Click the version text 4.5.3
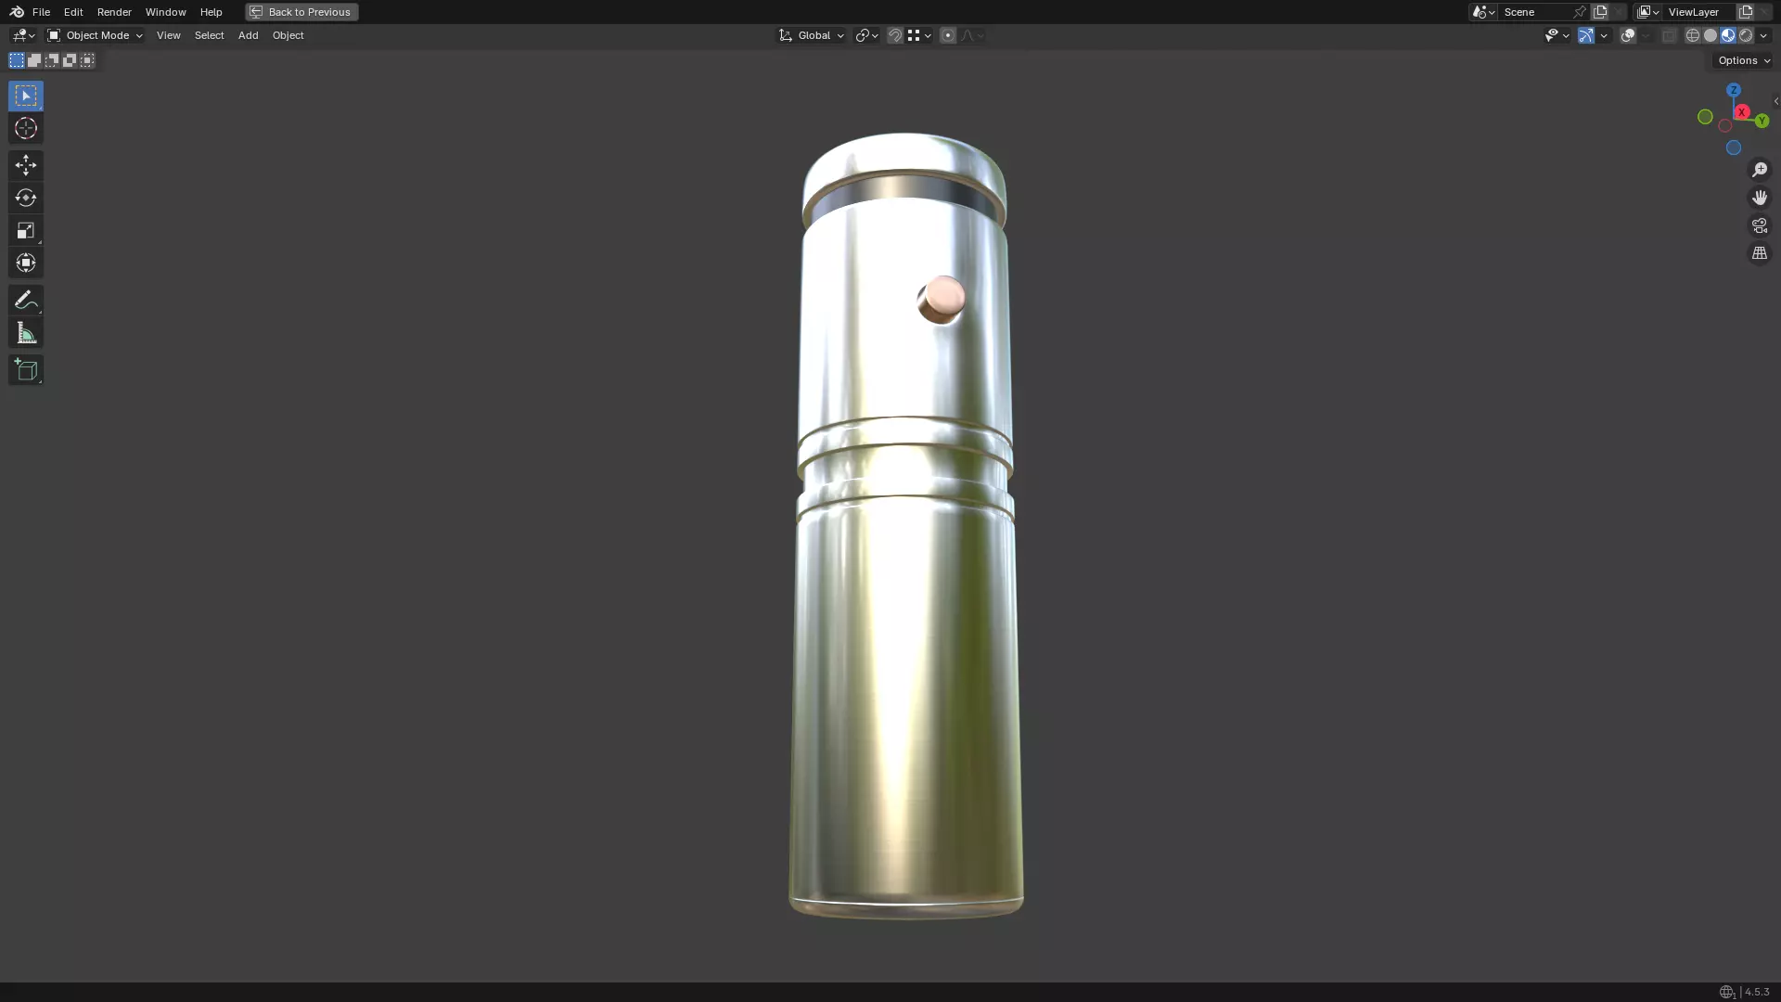The height and width of the screenshot is (1002, 1781). point(1756,992)
